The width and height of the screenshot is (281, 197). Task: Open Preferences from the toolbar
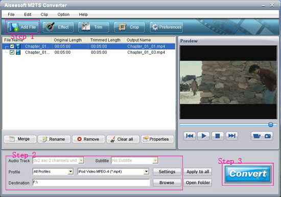[x=167, y=27]
